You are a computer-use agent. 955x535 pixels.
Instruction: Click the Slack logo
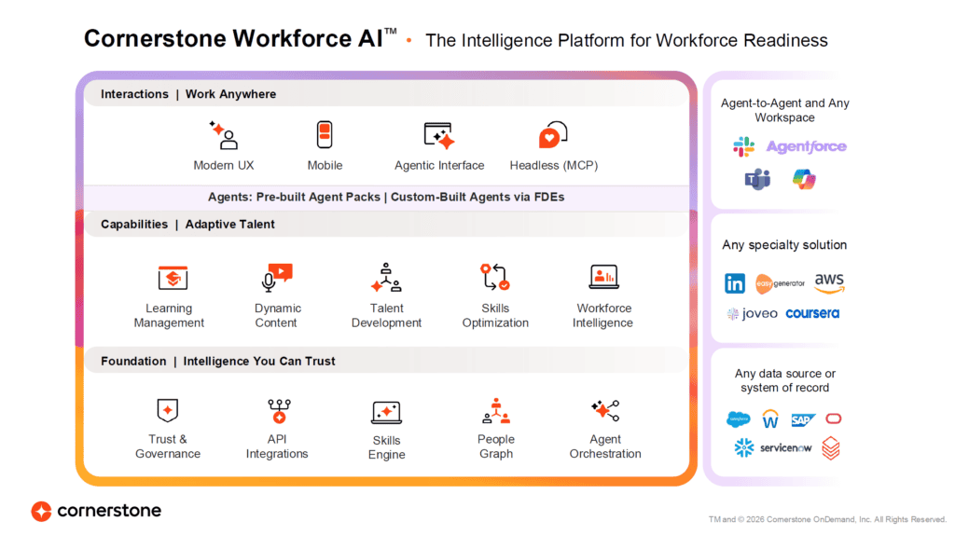[x=743, y=146]
